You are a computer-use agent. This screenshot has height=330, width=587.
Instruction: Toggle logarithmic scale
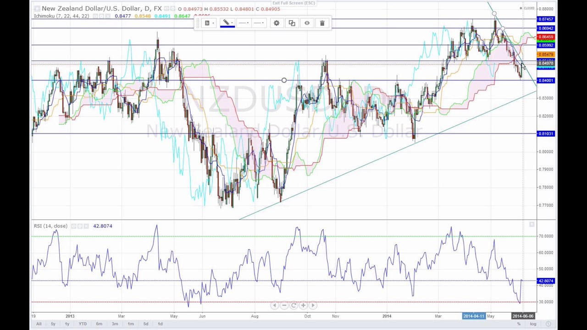(533, 324)
